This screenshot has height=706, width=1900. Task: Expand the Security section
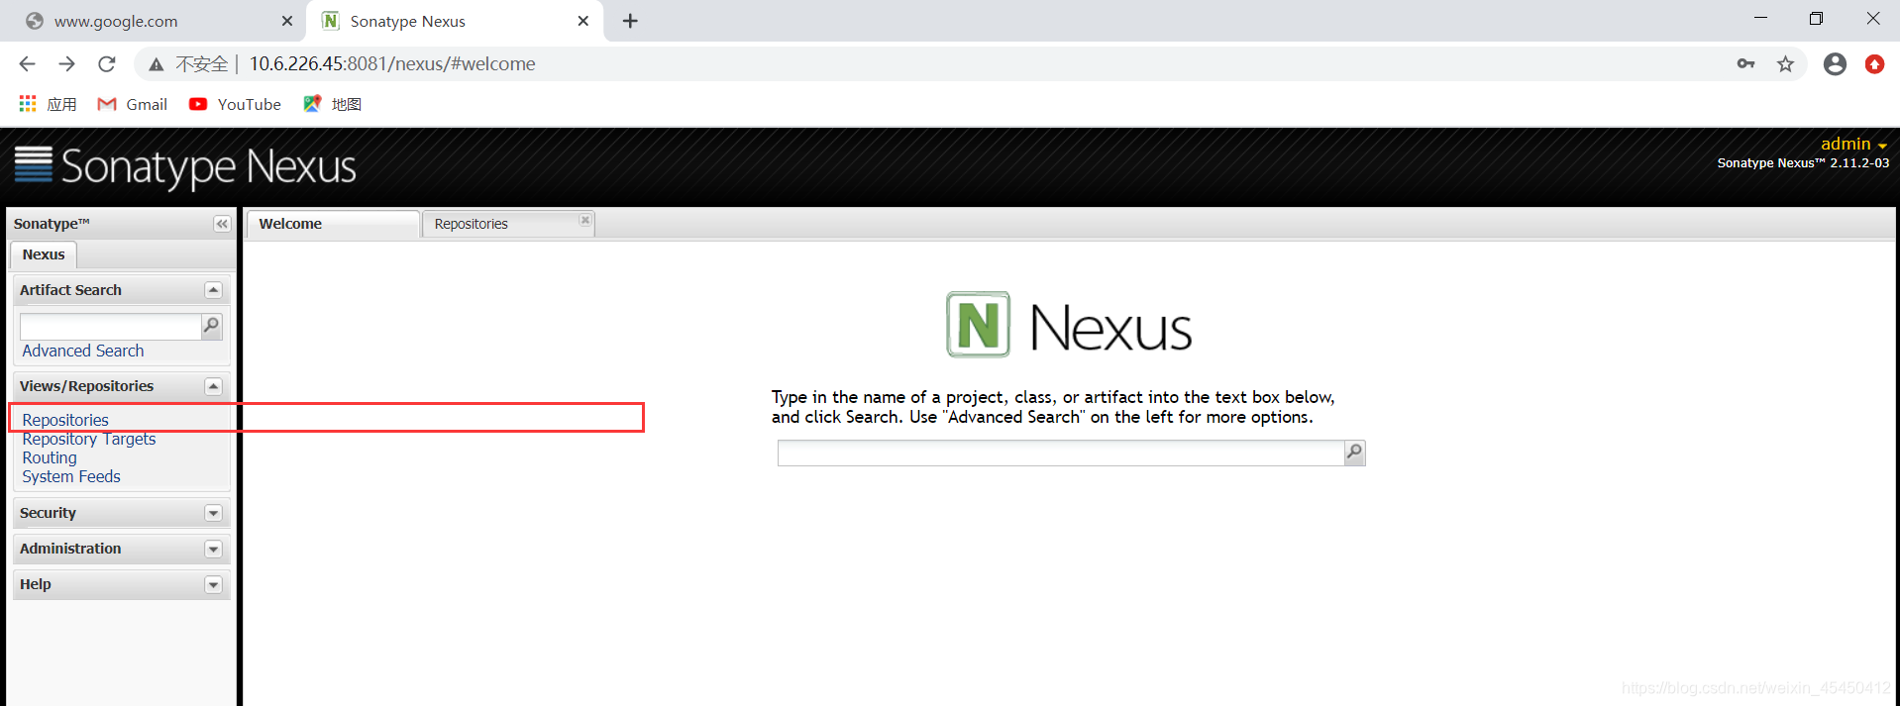point(213,513)
